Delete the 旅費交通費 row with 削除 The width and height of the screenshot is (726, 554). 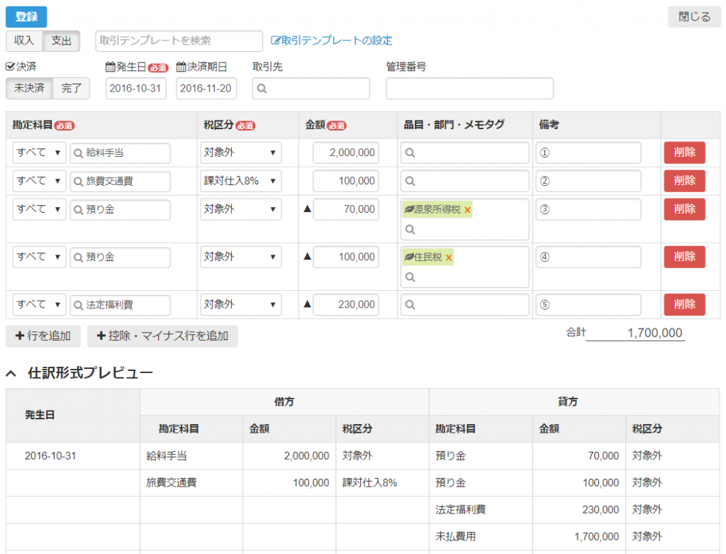[x=684, y=181]
